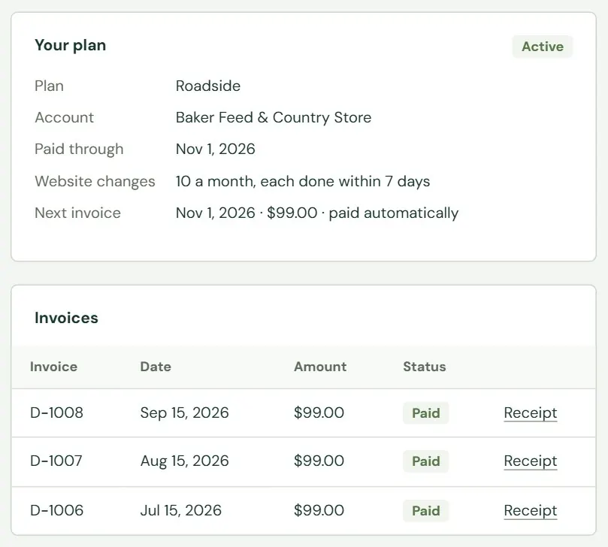Click the date Jul 15, 2026
Screen dimensions: 608x547
click(180, 511)
